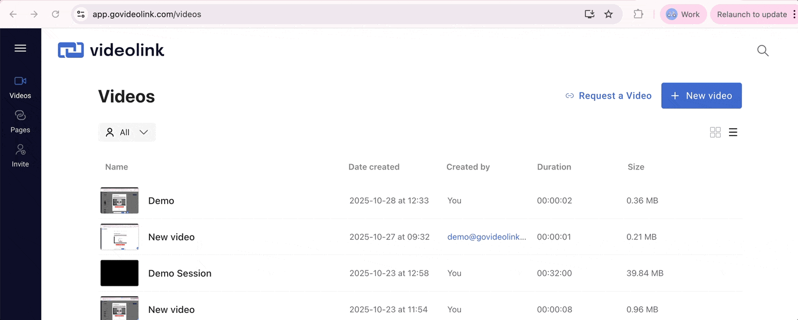This screenshot has width=798, height=320.
Task: Click the videolink logo
Action: coord(111,51)
